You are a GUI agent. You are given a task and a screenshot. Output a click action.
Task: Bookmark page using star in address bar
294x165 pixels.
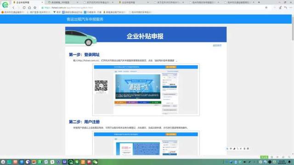click(266, 8)
